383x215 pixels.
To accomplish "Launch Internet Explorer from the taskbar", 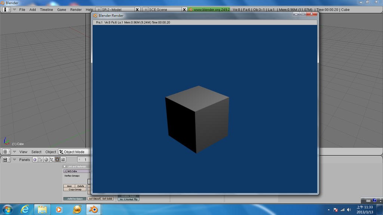I will coord(25,210).
